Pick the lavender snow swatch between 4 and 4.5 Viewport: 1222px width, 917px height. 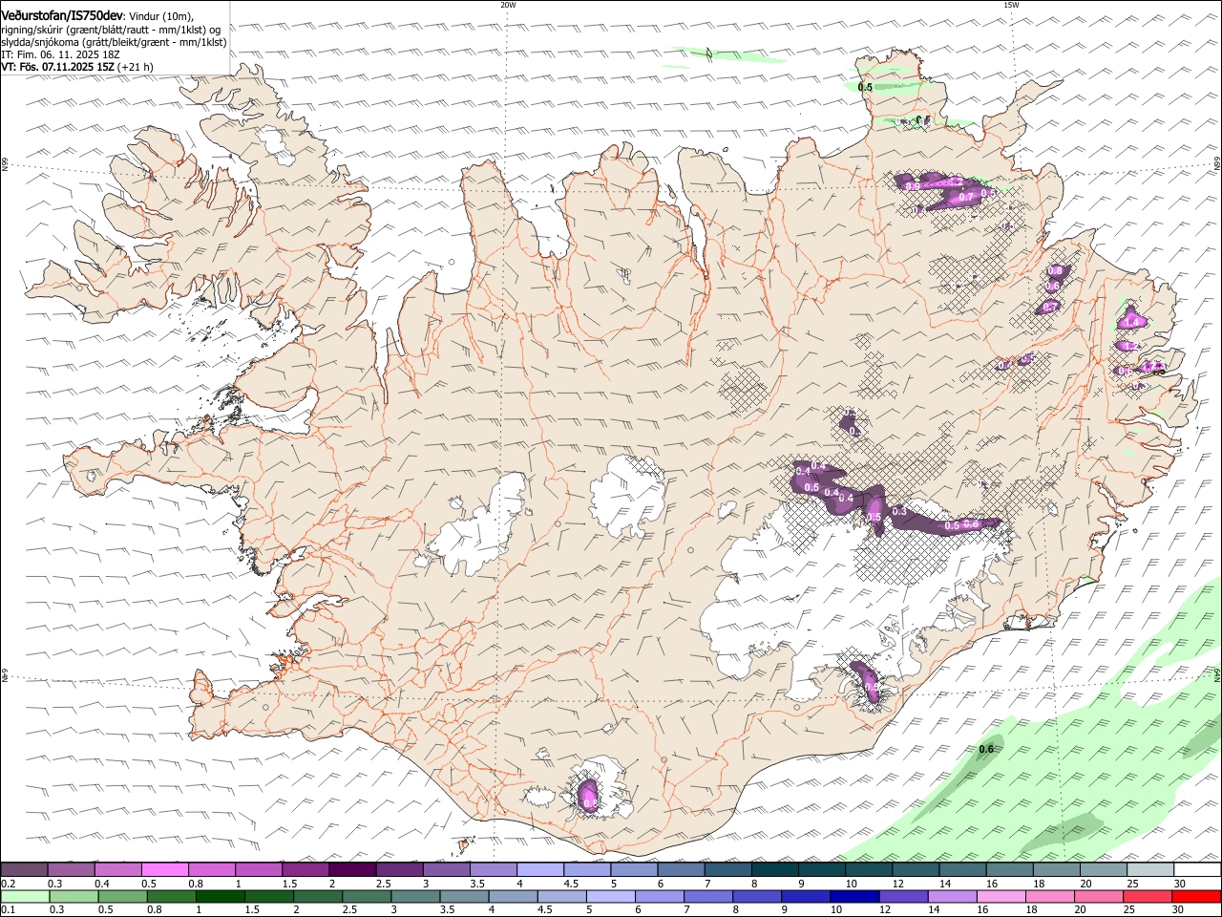click(x=540, y=869)
